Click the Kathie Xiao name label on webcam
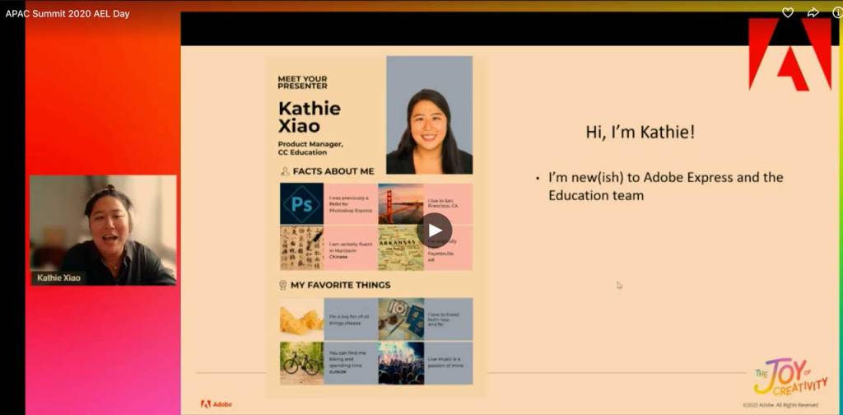 (58, 278)
